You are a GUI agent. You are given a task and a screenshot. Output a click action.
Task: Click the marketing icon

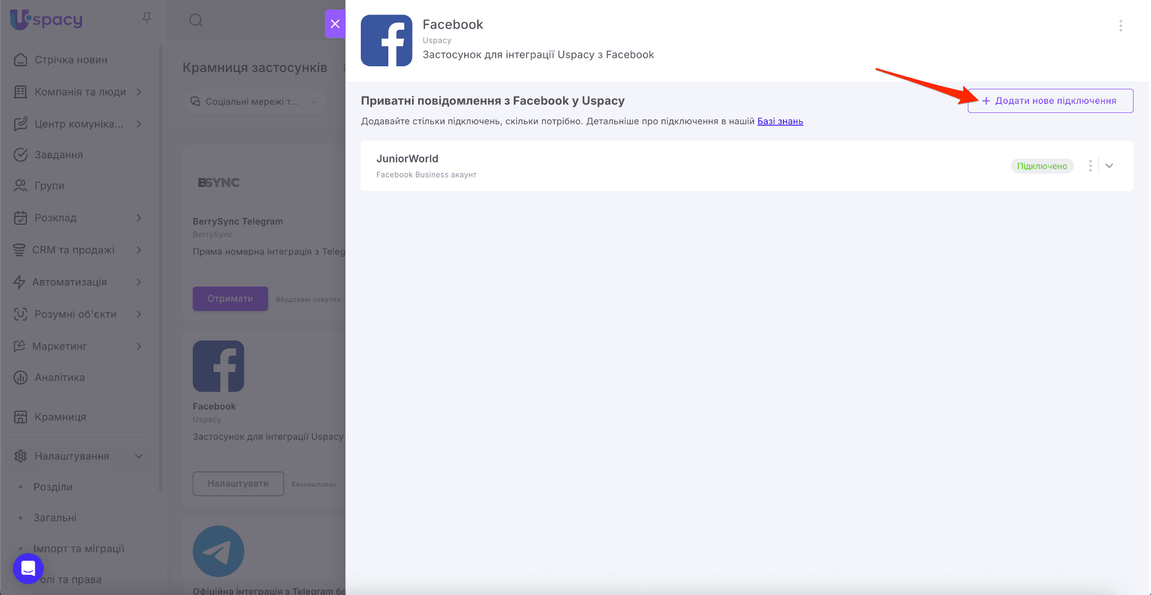point(20,346)
